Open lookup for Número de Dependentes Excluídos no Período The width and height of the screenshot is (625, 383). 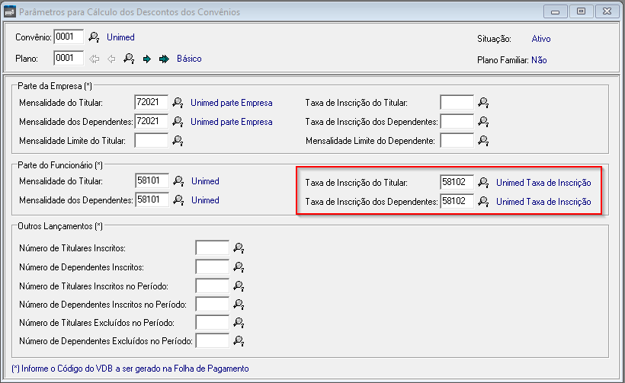[x=239, y=340]
